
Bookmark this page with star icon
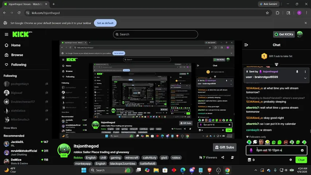[267, 13]
